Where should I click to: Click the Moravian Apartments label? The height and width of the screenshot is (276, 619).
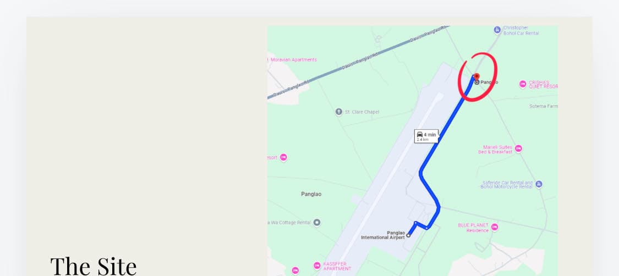point(294,60)
